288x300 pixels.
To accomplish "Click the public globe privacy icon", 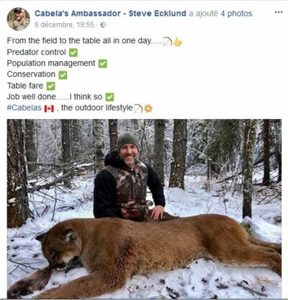I will 103,25.
